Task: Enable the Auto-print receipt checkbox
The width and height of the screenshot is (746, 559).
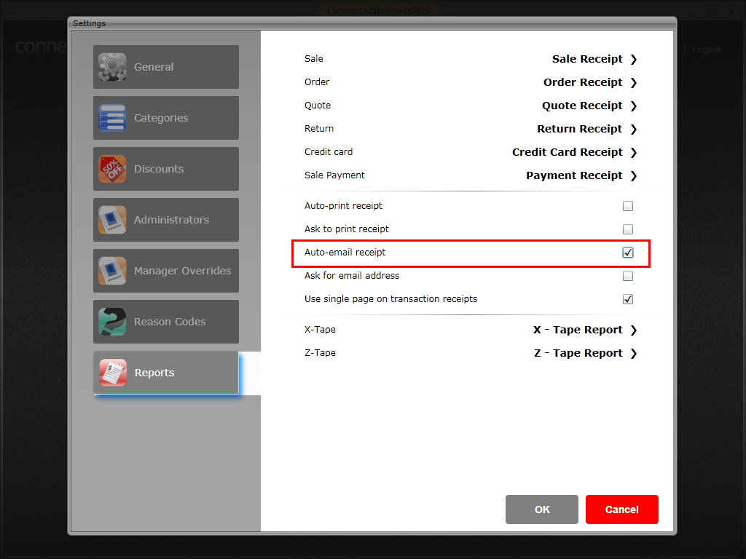Action: [x=628, y=206]
